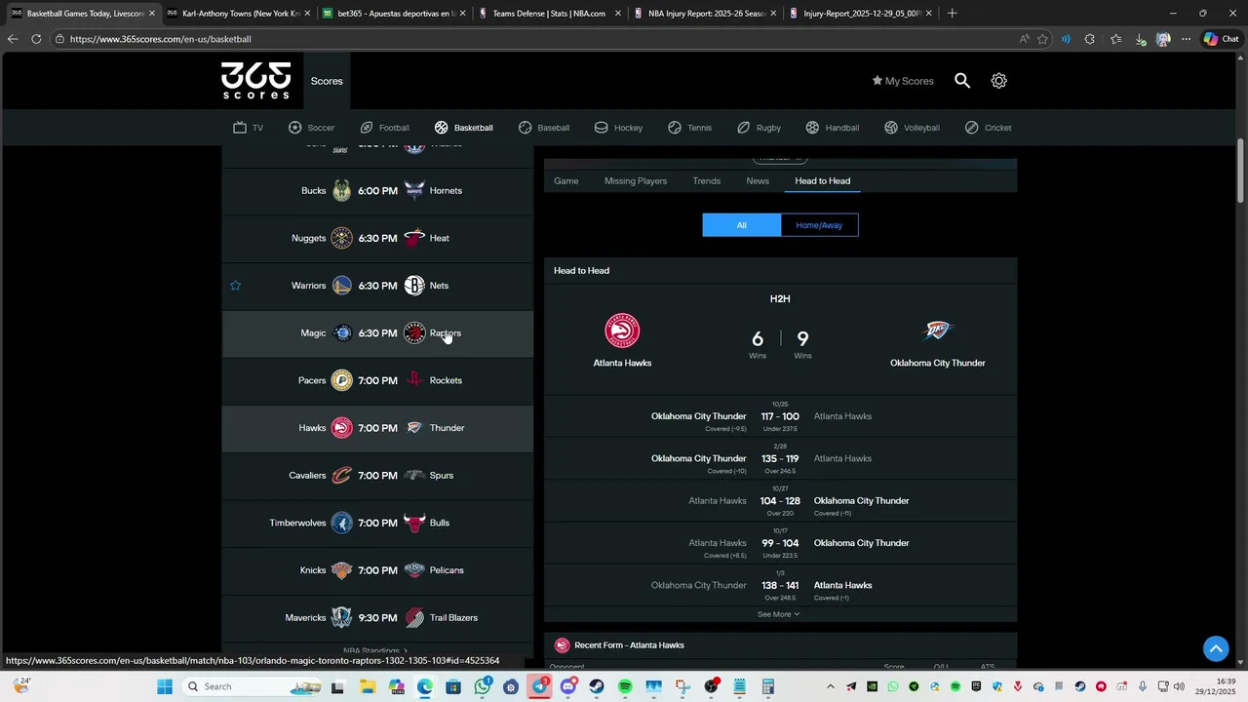The image size is (1248, 702).
Task: Open the Hawks vs Thunder 7:00 PM game
Action: pyautogui.click(x=377, y=428)
